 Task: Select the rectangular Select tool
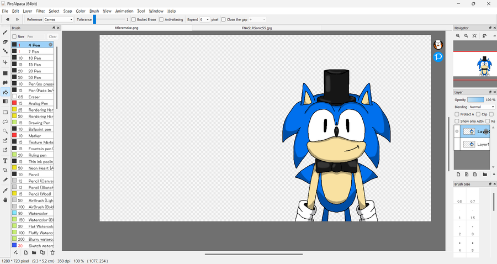pos(5,112)
